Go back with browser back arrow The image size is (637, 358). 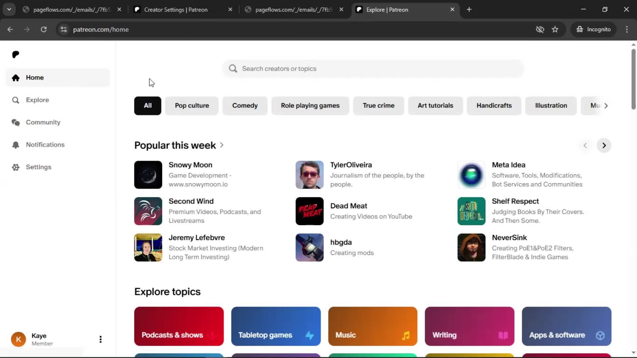(x=10, y=30)
